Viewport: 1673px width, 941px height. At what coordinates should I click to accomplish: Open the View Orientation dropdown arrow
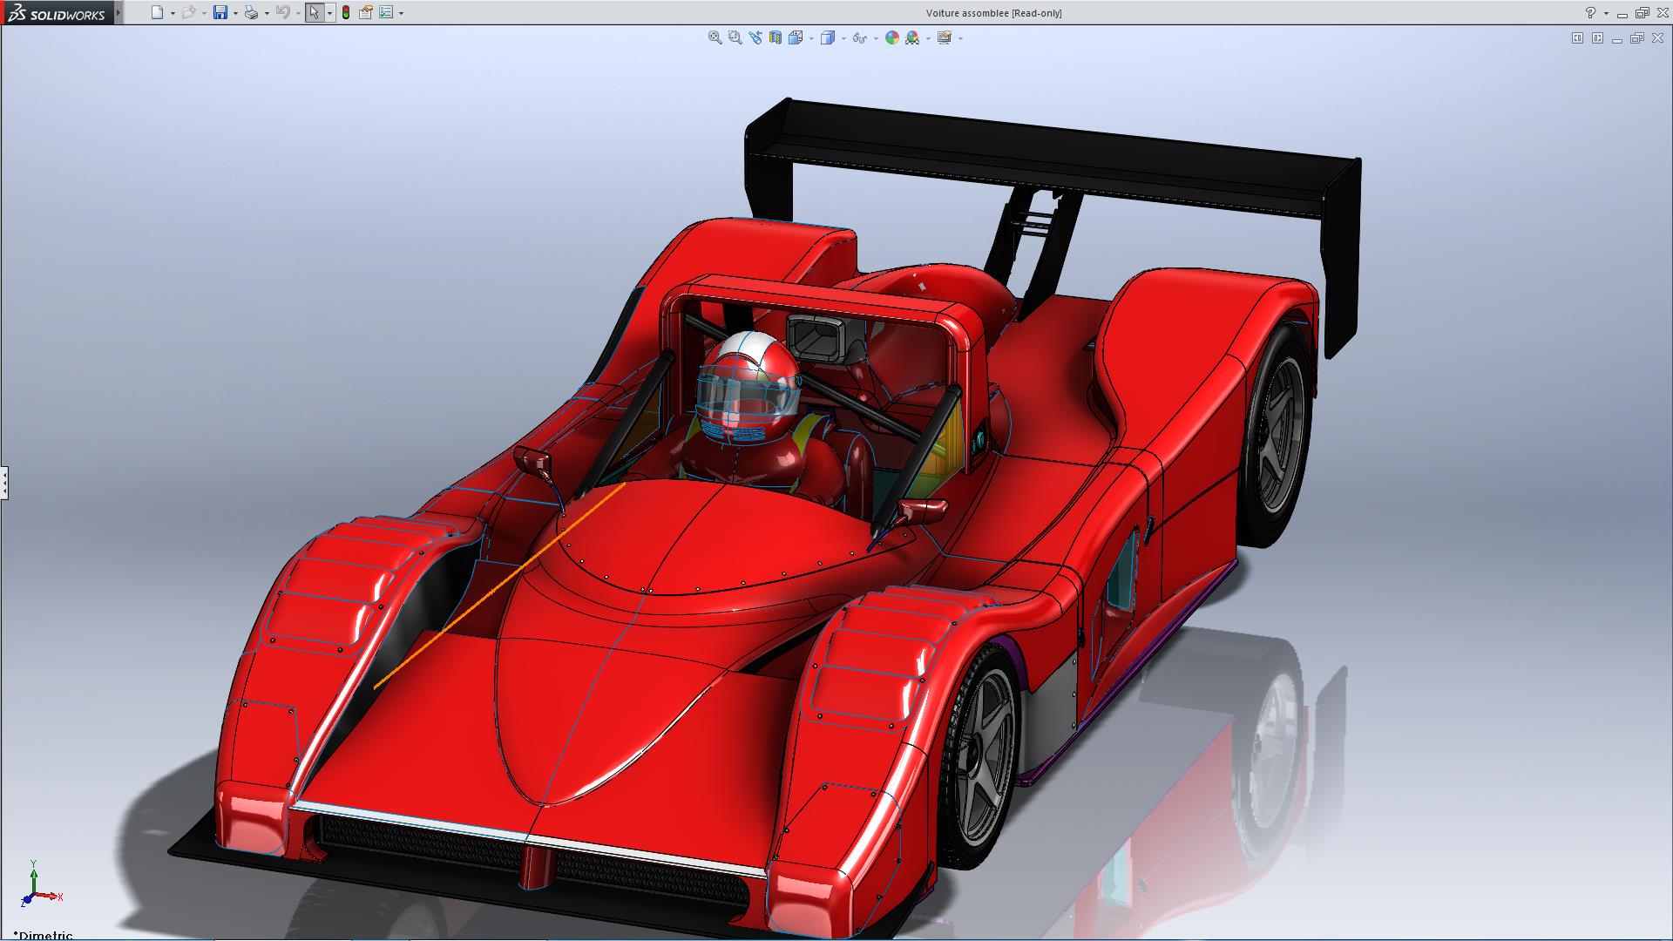(x=811, y=38)
